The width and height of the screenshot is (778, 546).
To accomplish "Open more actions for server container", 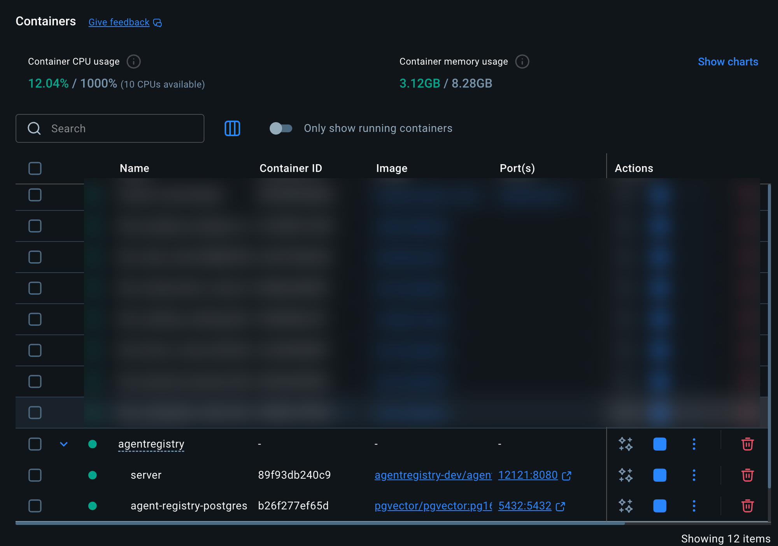I will pyautogui.click(x=694, y=475).
